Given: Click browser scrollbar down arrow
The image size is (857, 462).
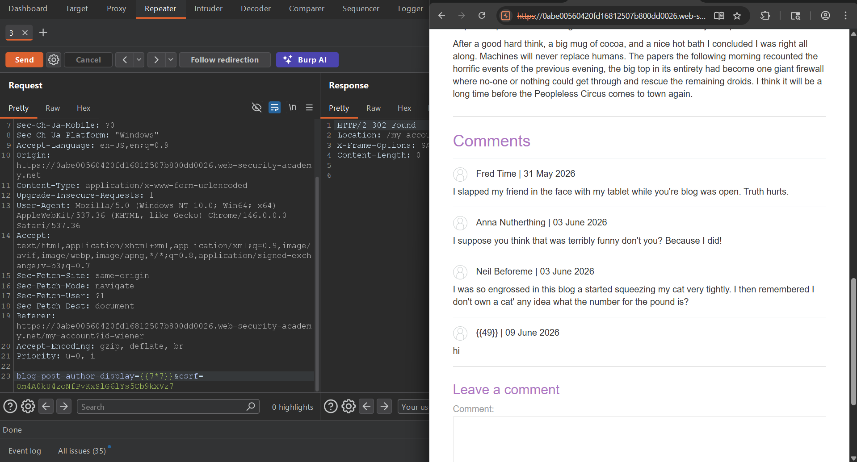Looking at the screenshot, I should tap(853, 458).
